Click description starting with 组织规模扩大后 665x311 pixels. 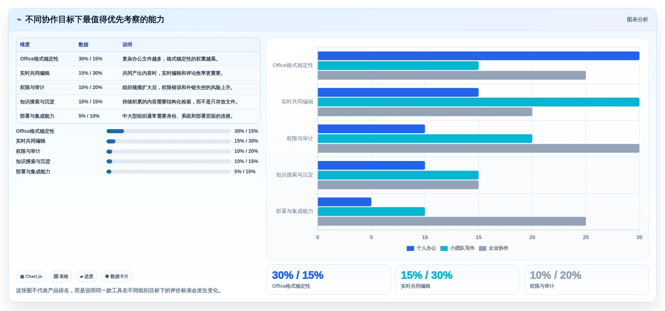[x=179, y=87]
